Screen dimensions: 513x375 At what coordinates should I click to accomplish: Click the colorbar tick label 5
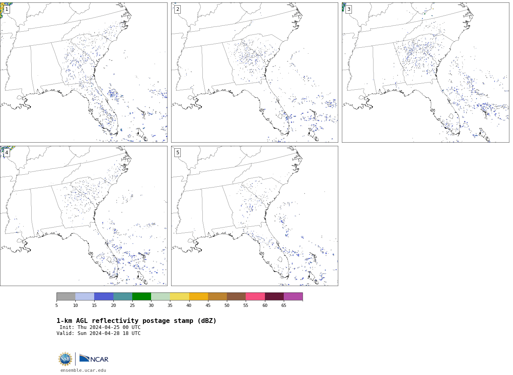[x=57, y=306]
